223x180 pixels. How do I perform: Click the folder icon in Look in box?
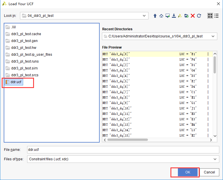tap(24, 16)
